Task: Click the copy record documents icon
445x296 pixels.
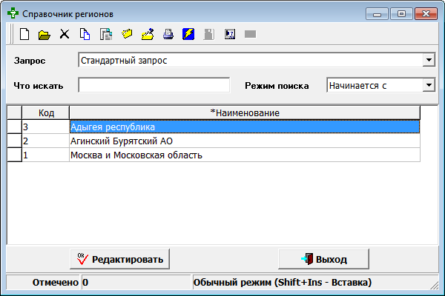Action: [x=85, y=34]
